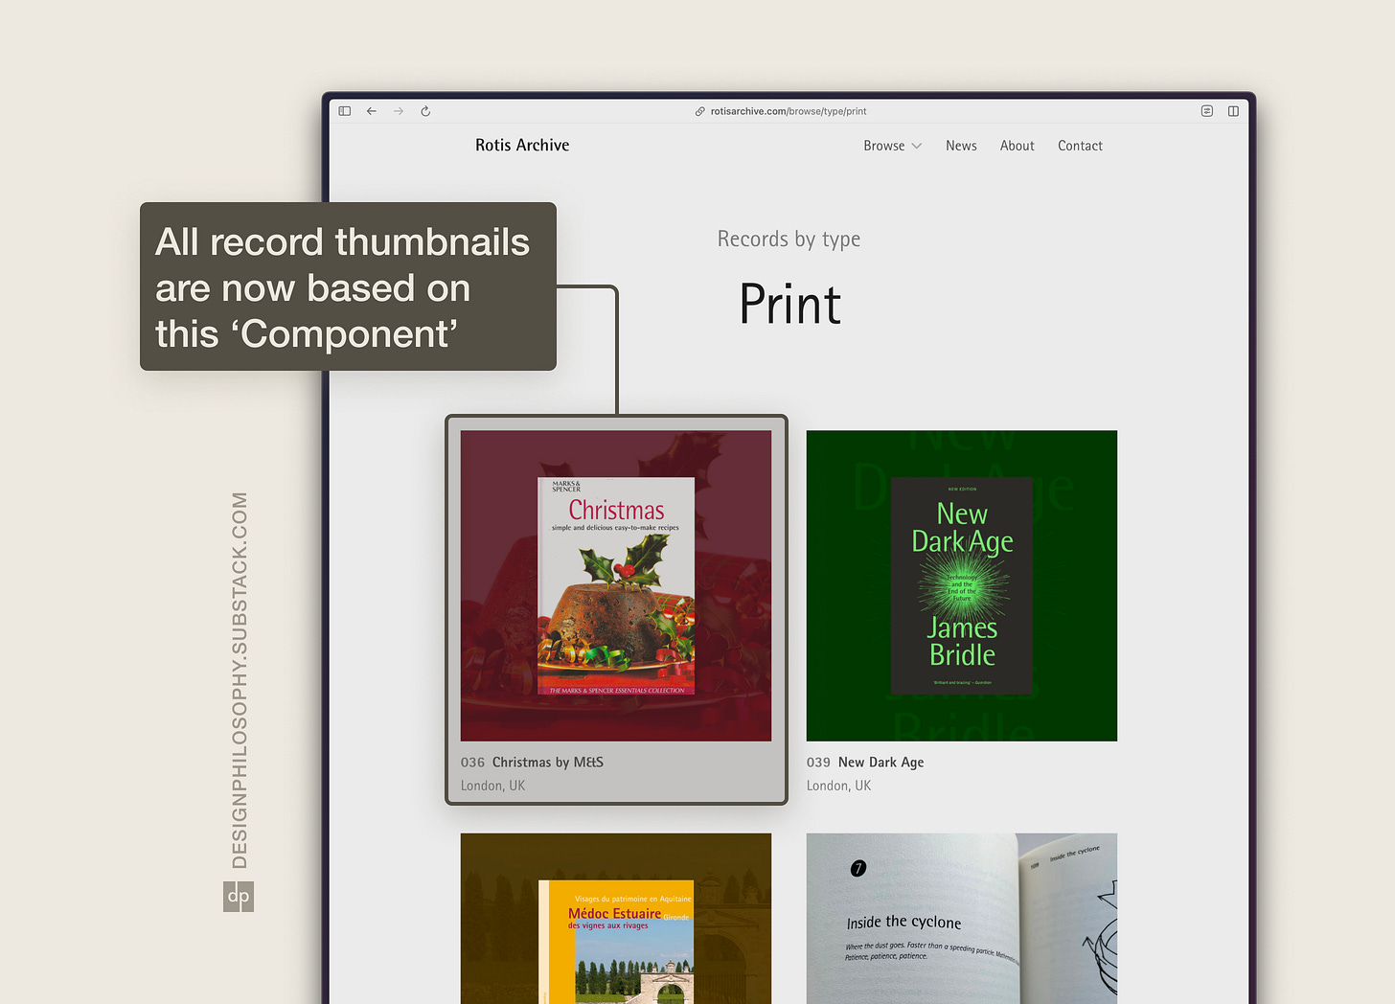This screenshot has height=1004, width=1395.
Task: Open the reader view icon in the browser toolbar
Action: [x=1207, y=111]
